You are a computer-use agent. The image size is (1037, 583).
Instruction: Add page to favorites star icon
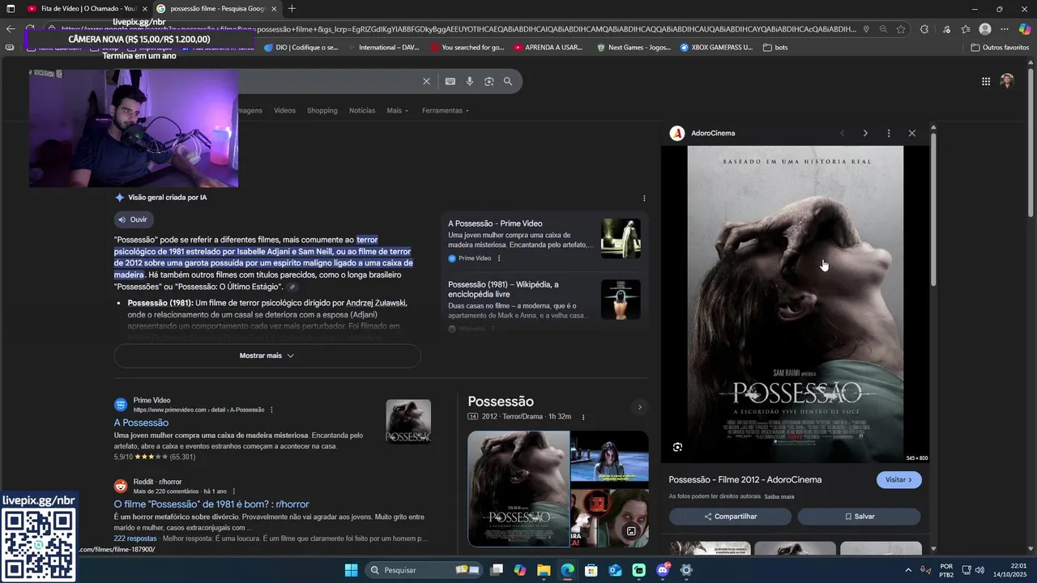(901, 29)
